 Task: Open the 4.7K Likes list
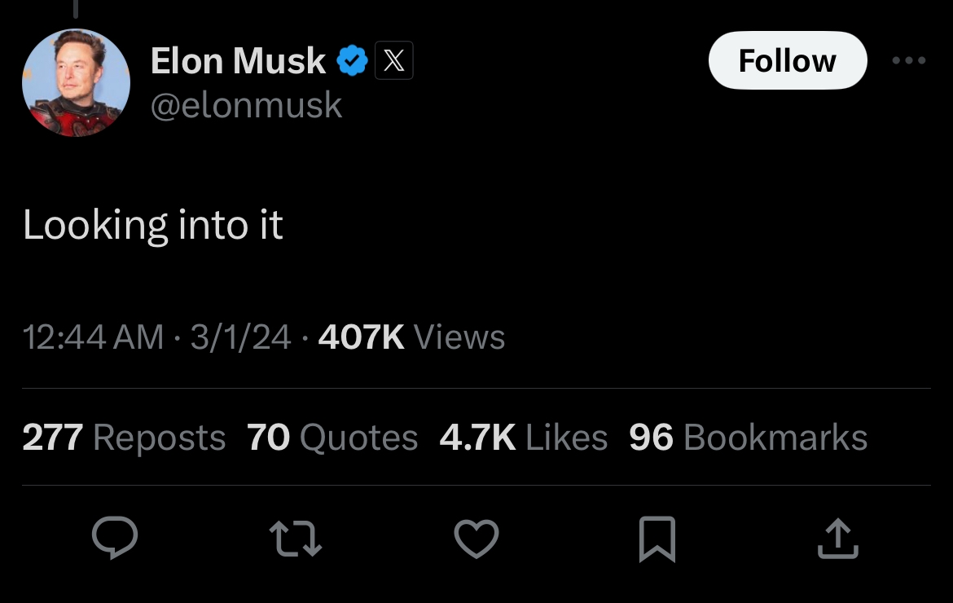523,438
